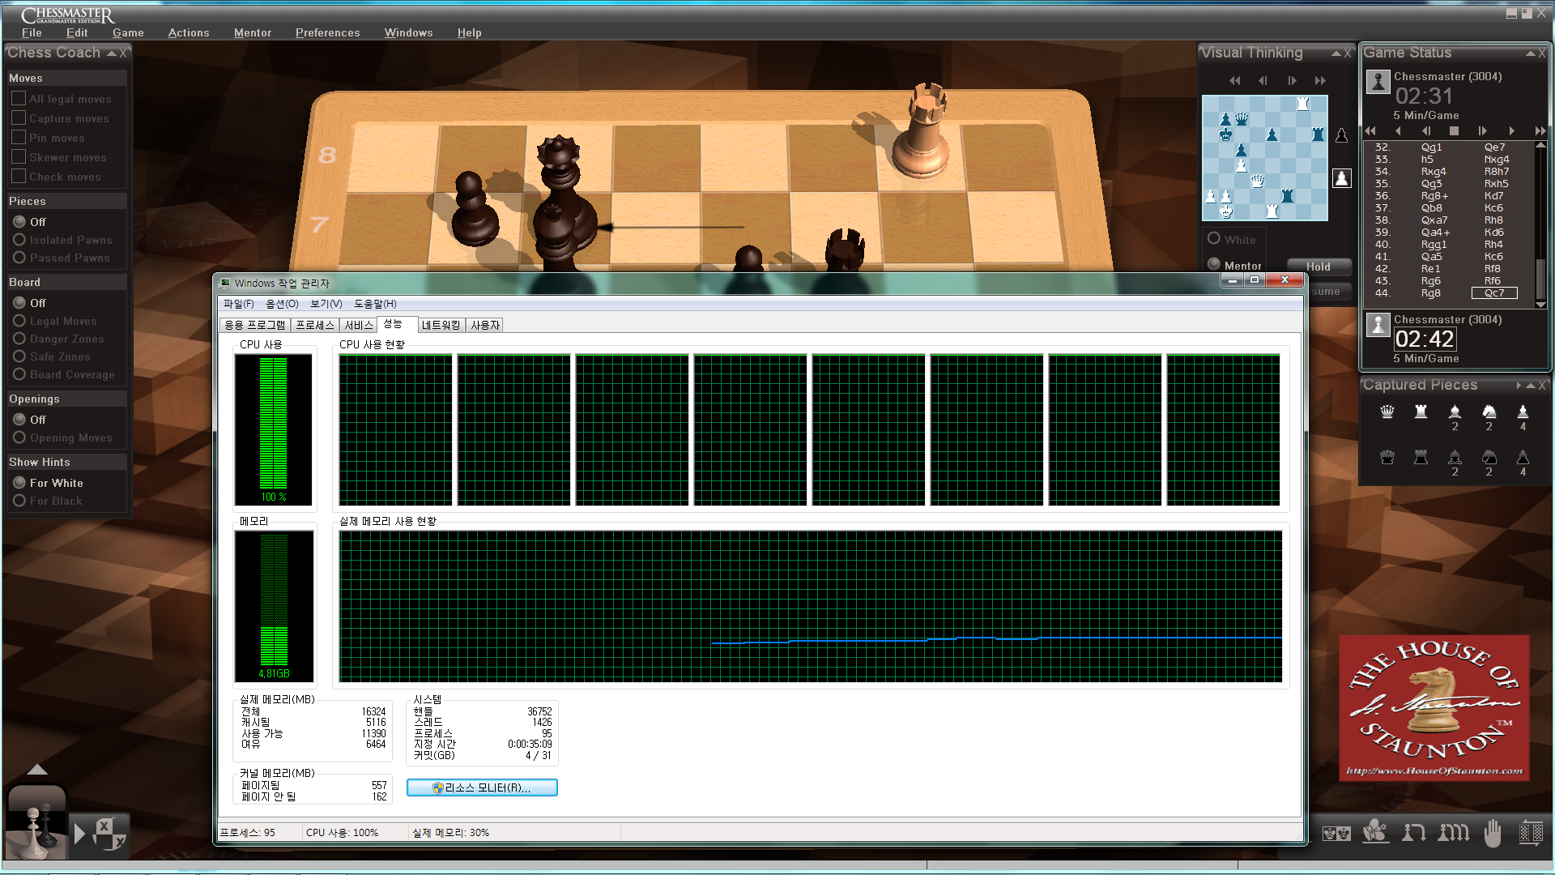
Task: Click the flip board icon
Action: (x=1531, y=833)
